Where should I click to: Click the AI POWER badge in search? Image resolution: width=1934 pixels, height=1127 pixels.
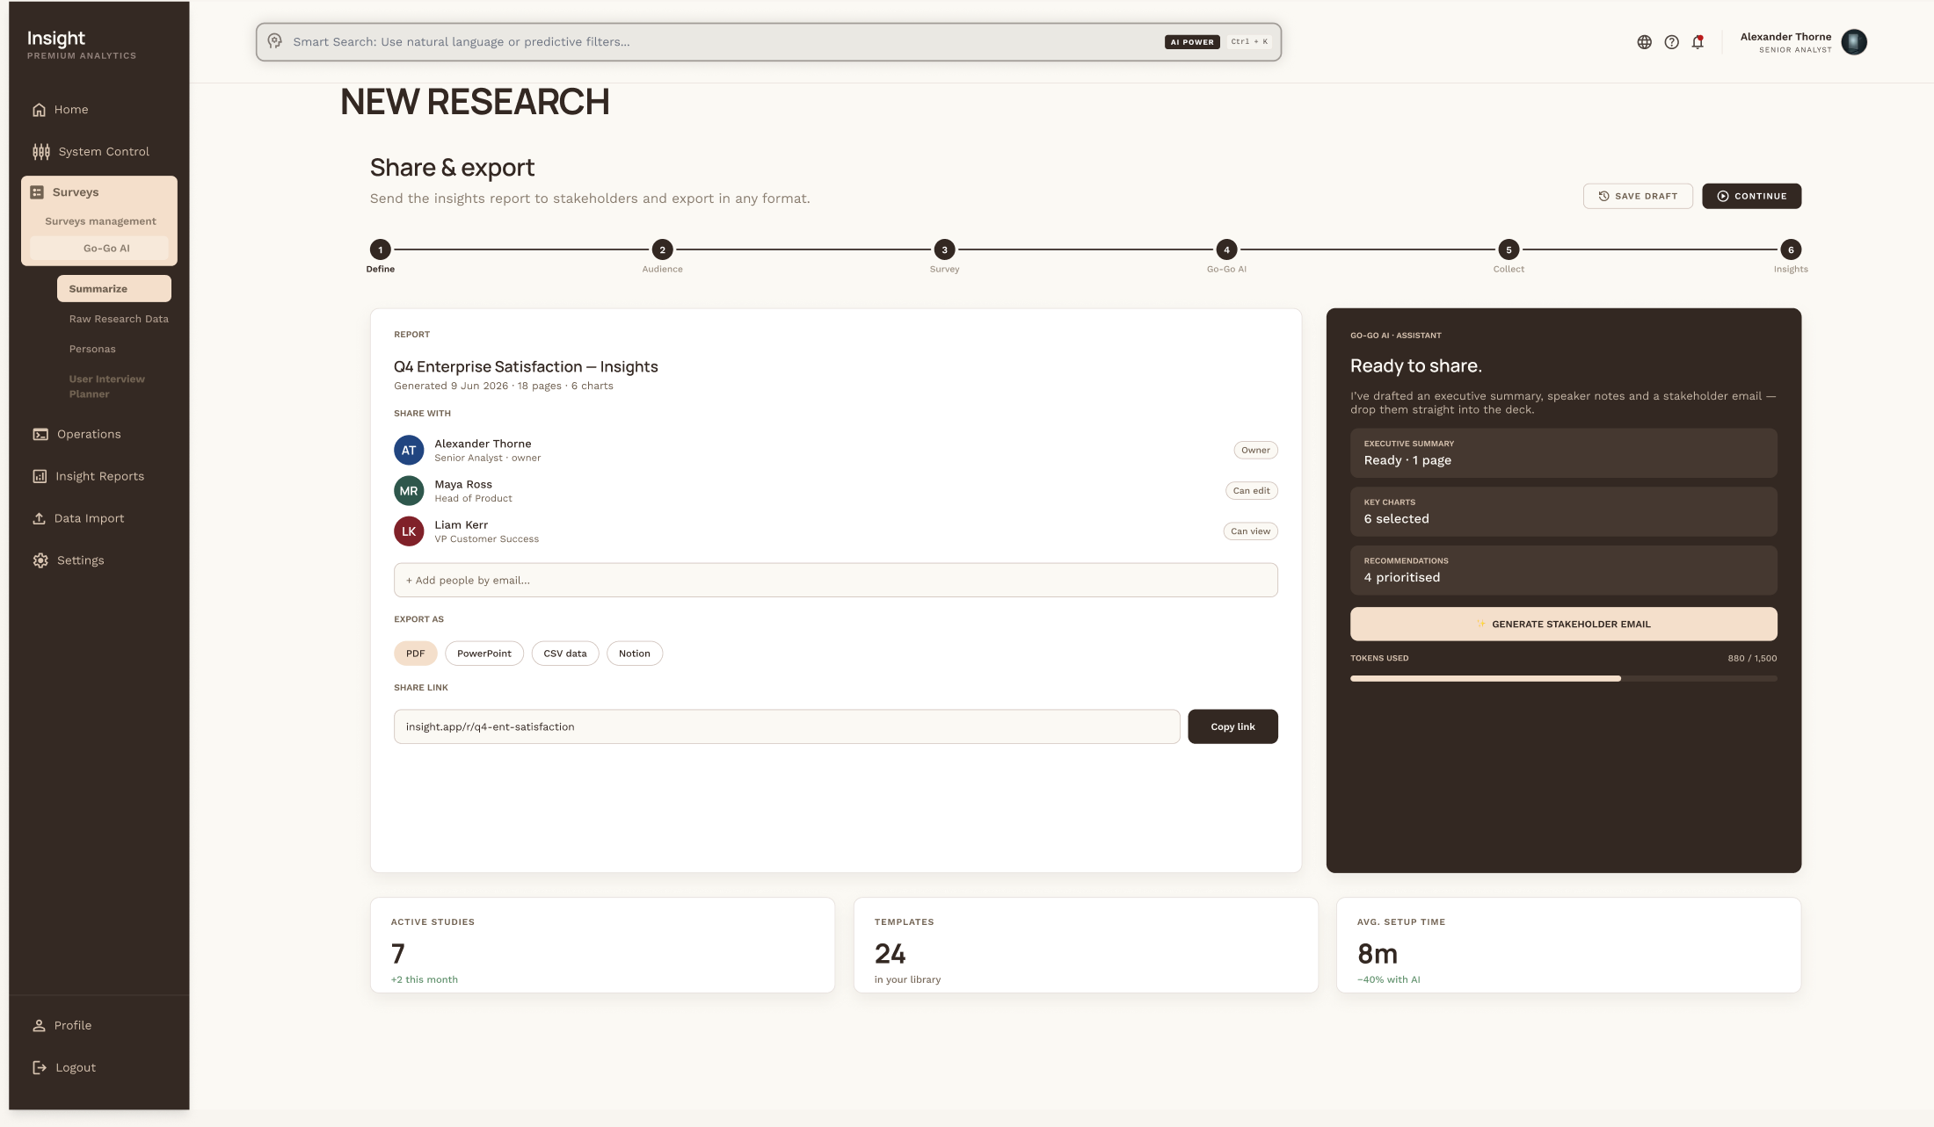point(1192,42)
